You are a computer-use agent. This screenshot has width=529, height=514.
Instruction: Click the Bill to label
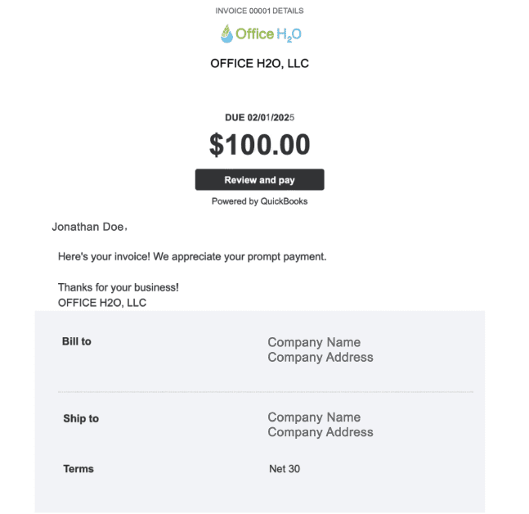point(77,341)
